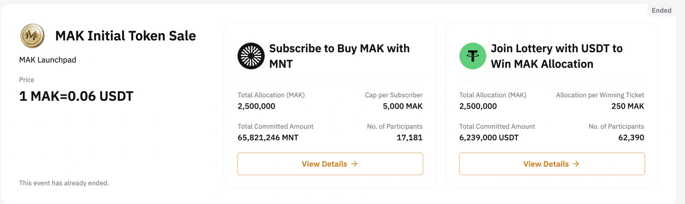
Task: Click the event has already ended notice
Action: pos(64,183)
